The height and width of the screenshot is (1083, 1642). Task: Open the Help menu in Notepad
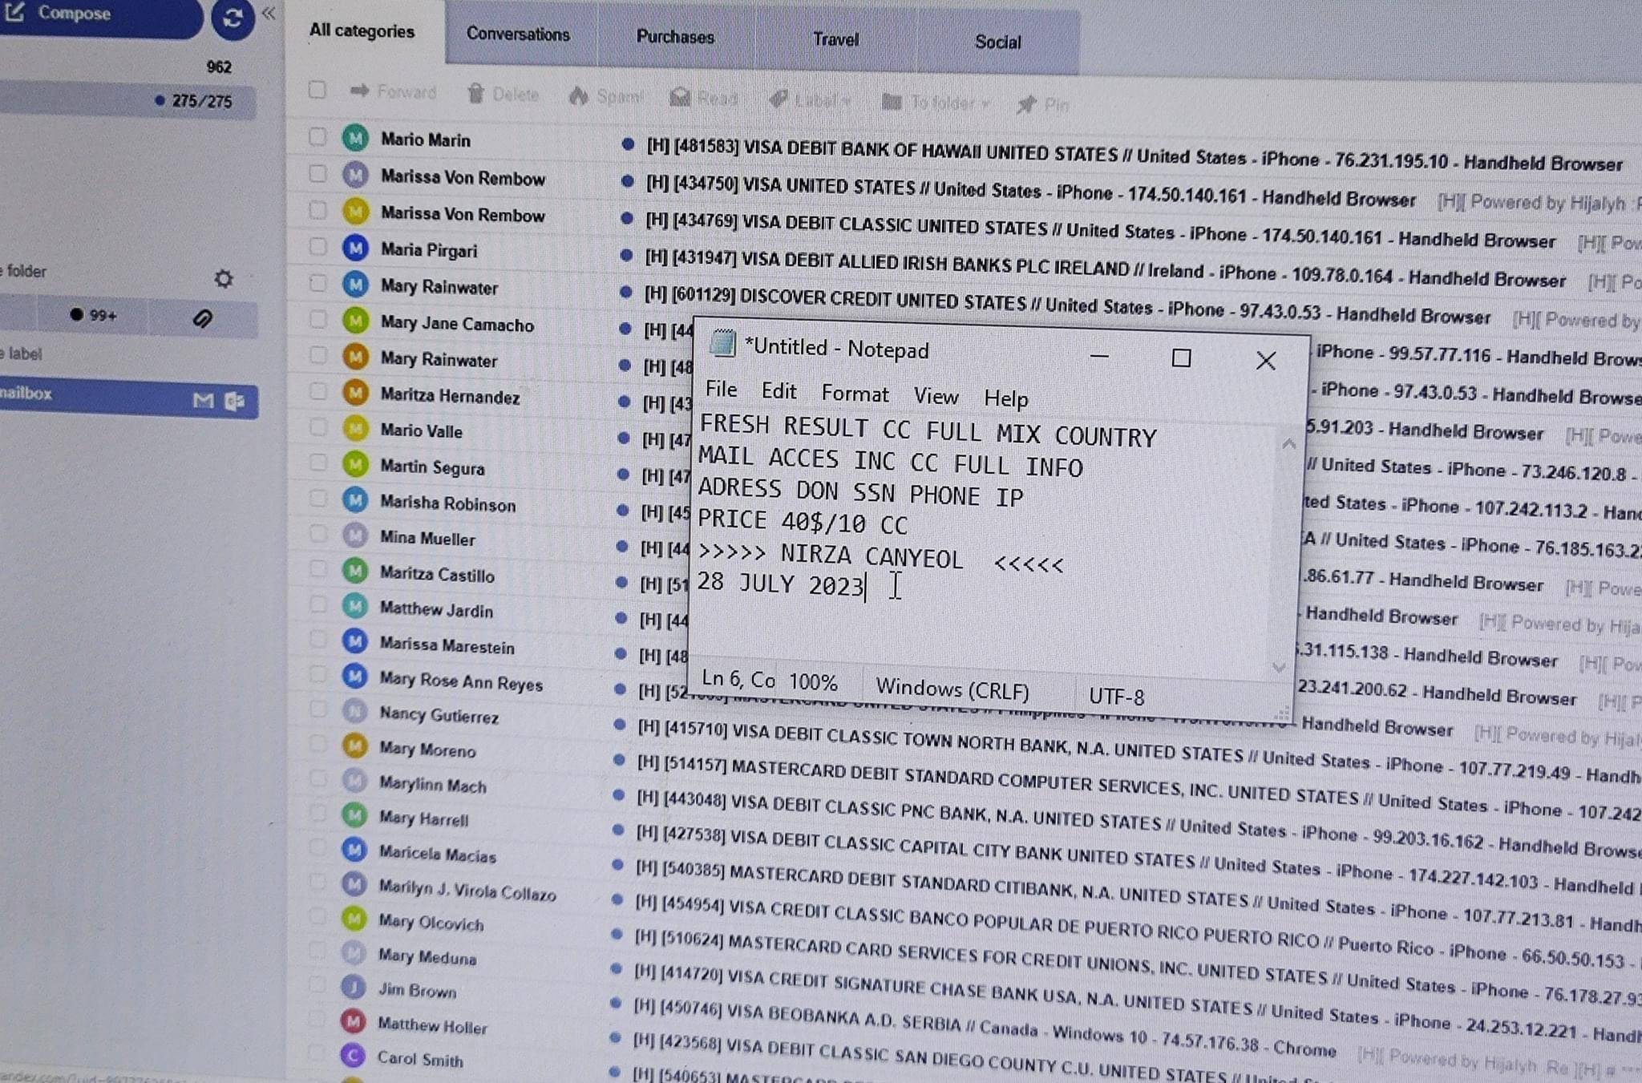click(x=1005, y=398)
